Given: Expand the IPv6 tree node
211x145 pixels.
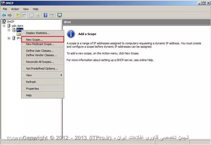Looking at the screenshot, I should 9,38.
